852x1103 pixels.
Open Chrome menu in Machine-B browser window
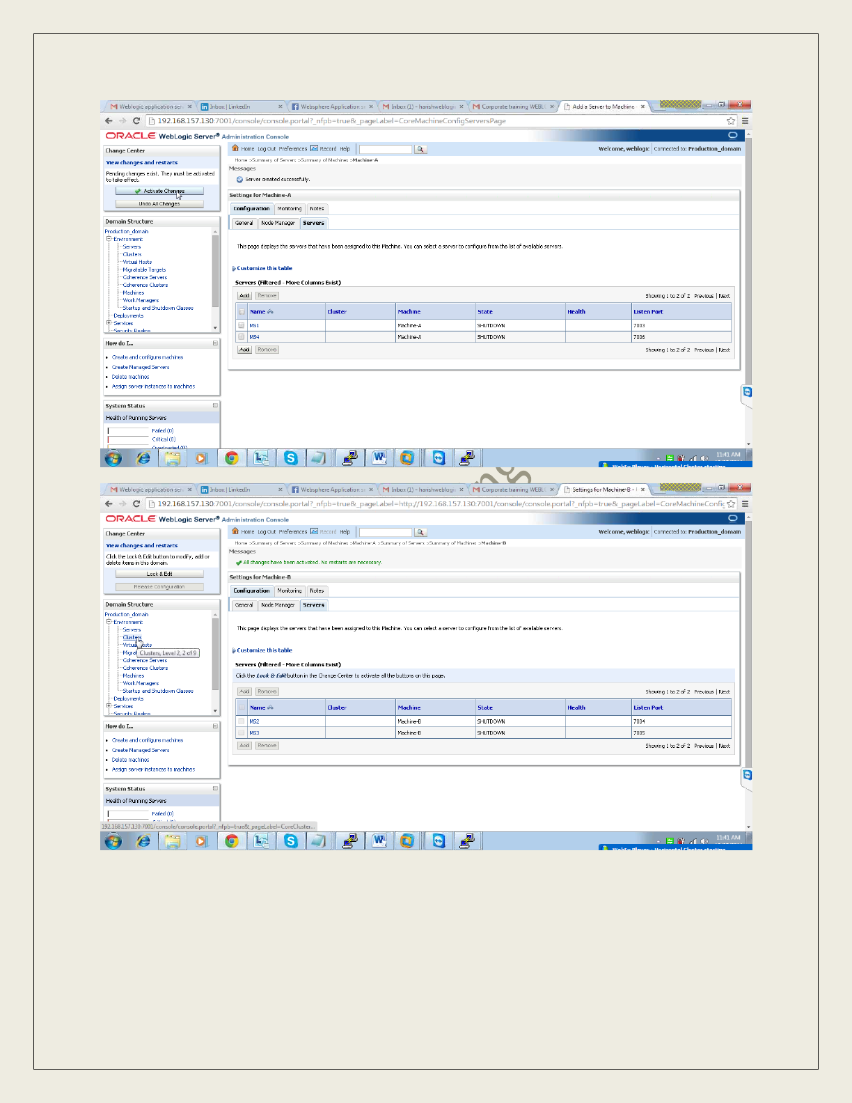point(745,503)
